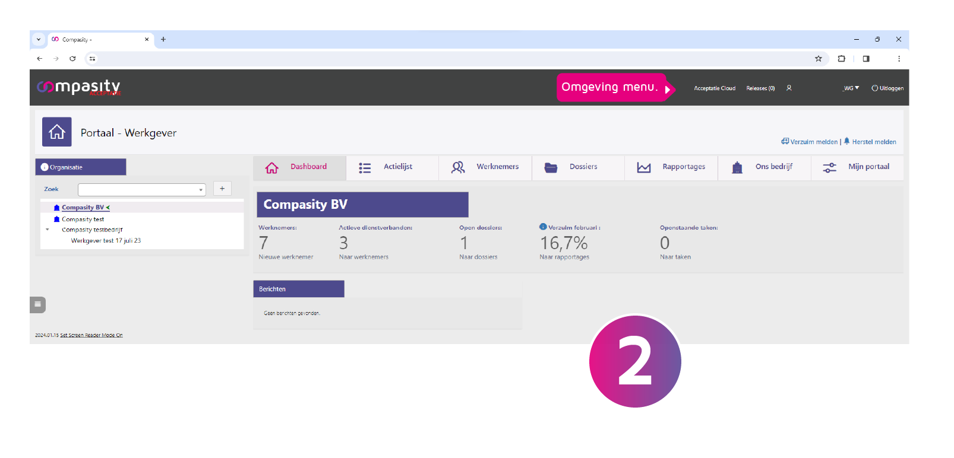Screen dimensions: 954x458
Task: Click the Verzuim februari info icon
Action: pyautogui.click(x=543, y=227)
